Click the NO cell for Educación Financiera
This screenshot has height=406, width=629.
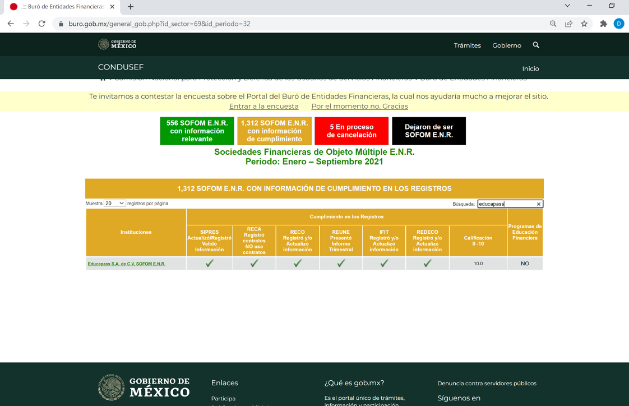click(525, 264)
